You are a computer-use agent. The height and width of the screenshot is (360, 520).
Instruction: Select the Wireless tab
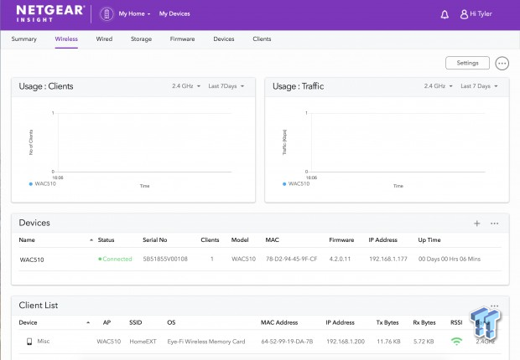[66, 39]
